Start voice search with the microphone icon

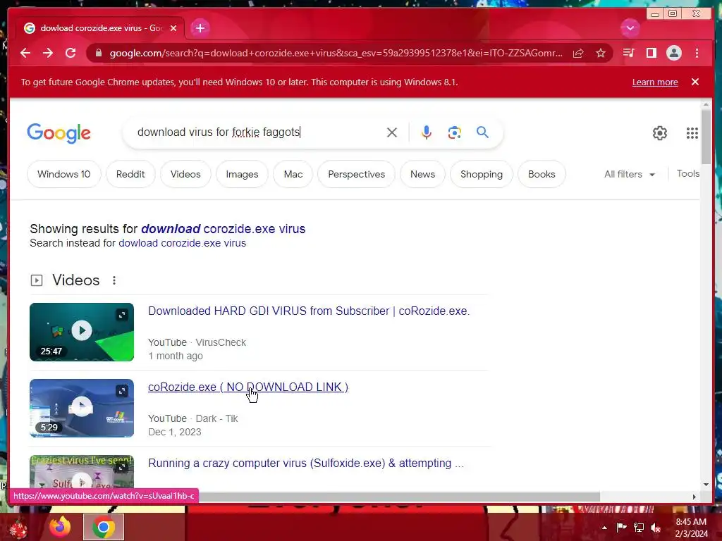[x=427, y=132]
